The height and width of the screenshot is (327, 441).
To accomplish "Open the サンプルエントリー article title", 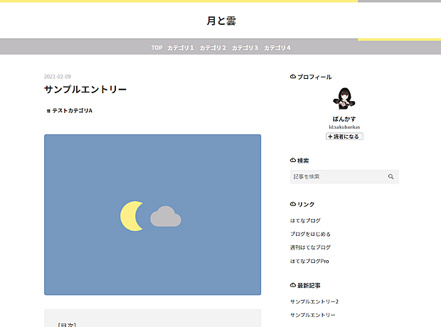I will 85,90.
